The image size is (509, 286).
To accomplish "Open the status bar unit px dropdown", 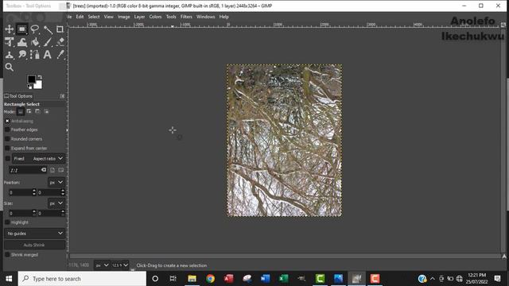I will [x=102, y=265].
